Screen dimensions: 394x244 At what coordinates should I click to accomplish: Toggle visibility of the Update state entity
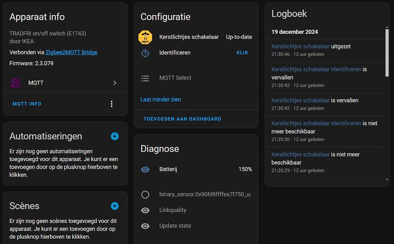coord(145,226)
